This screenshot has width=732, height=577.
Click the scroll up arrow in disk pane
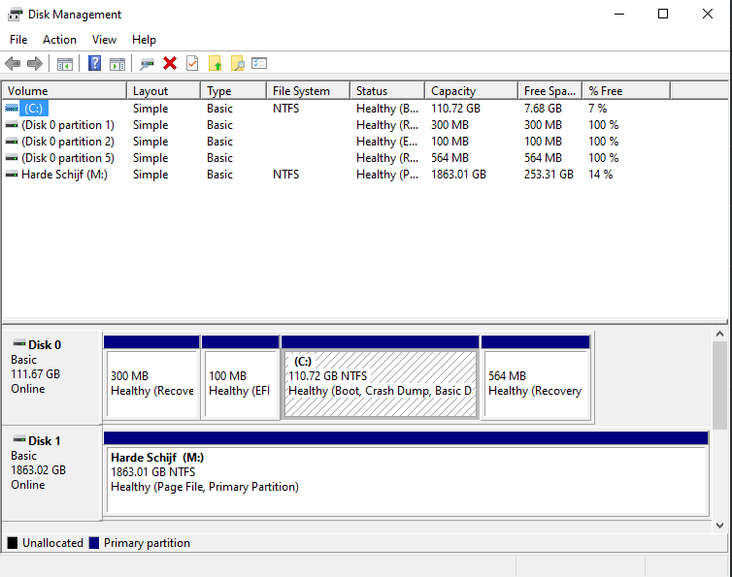tap(719, 334)
